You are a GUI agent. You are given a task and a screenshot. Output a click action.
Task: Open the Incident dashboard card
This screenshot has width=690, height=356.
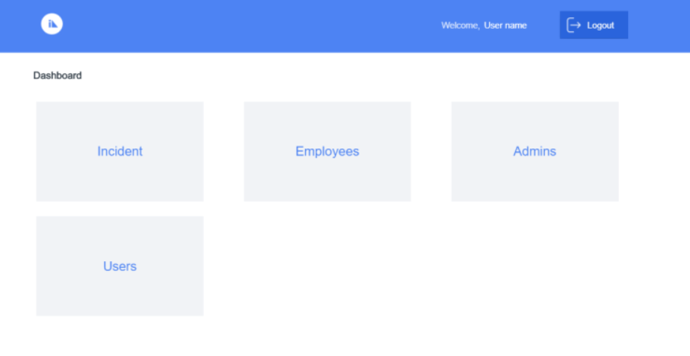(x=120, y=152)
